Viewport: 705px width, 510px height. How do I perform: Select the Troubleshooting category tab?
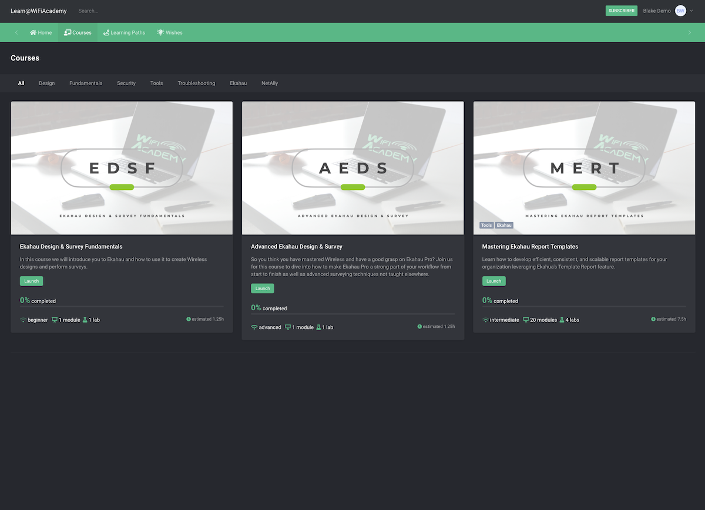[x=196, y=83]
